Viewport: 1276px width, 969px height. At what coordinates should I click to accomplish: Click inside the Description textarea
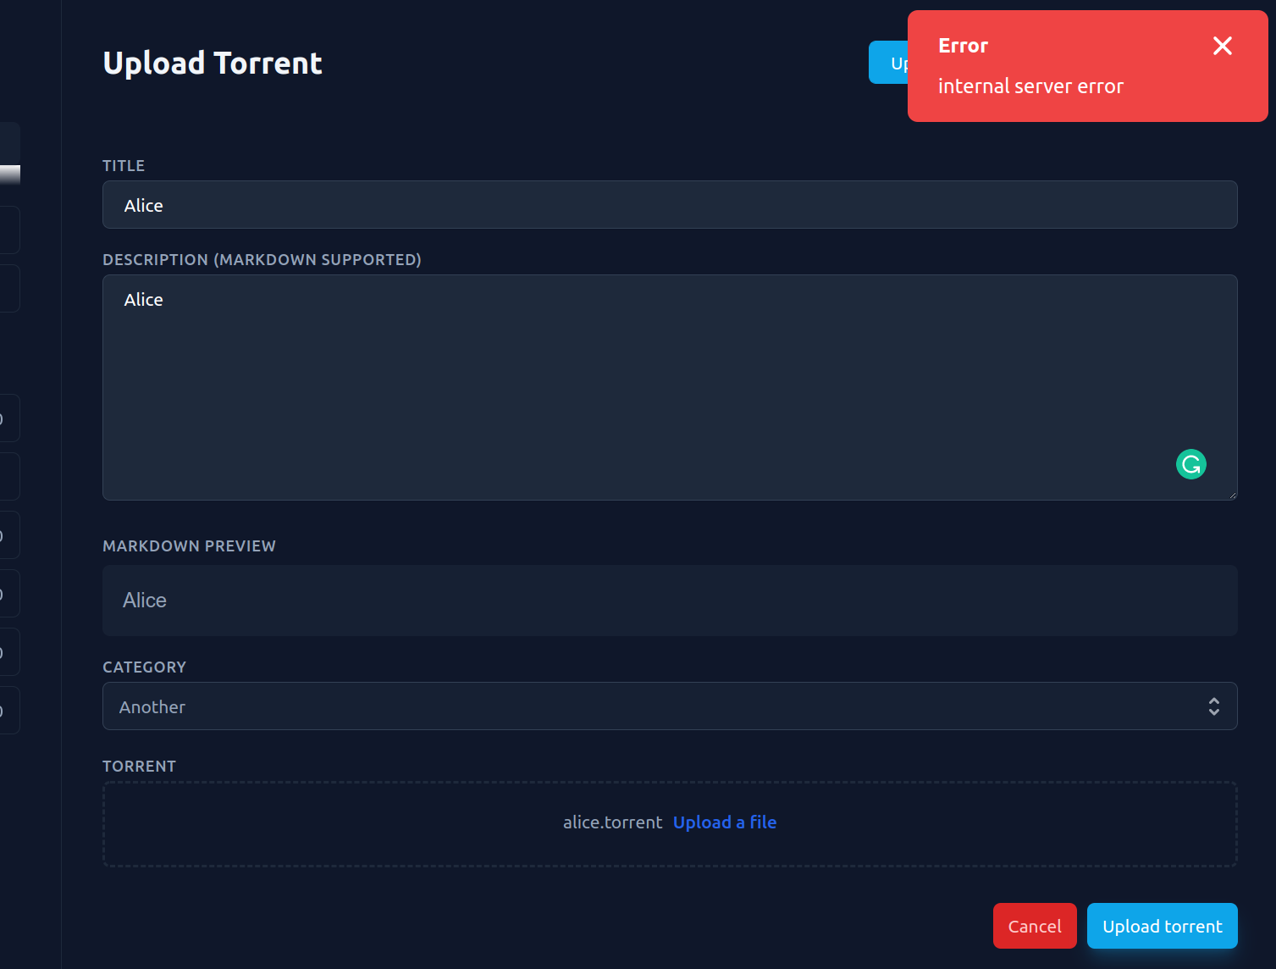(670, 387)
